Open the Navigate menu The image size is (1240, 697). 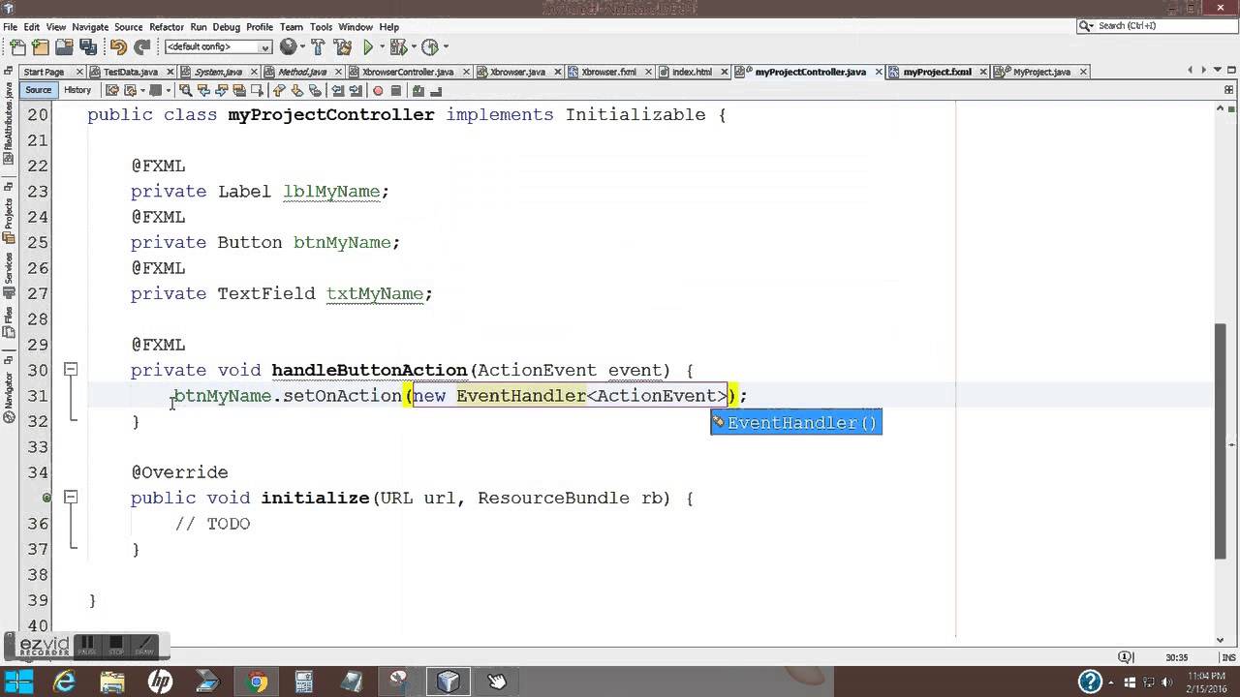pyautogui.click(x=90, y=27)
